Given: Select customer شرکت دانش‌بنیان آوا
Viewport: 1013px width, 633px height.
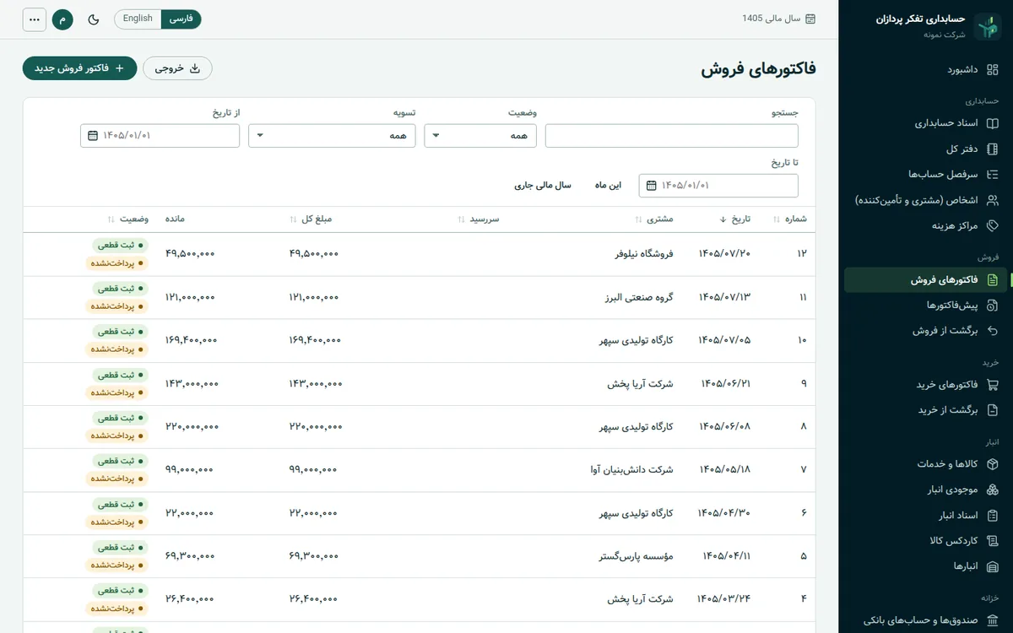Looking at the screenshot, I should tap(631, 469).
